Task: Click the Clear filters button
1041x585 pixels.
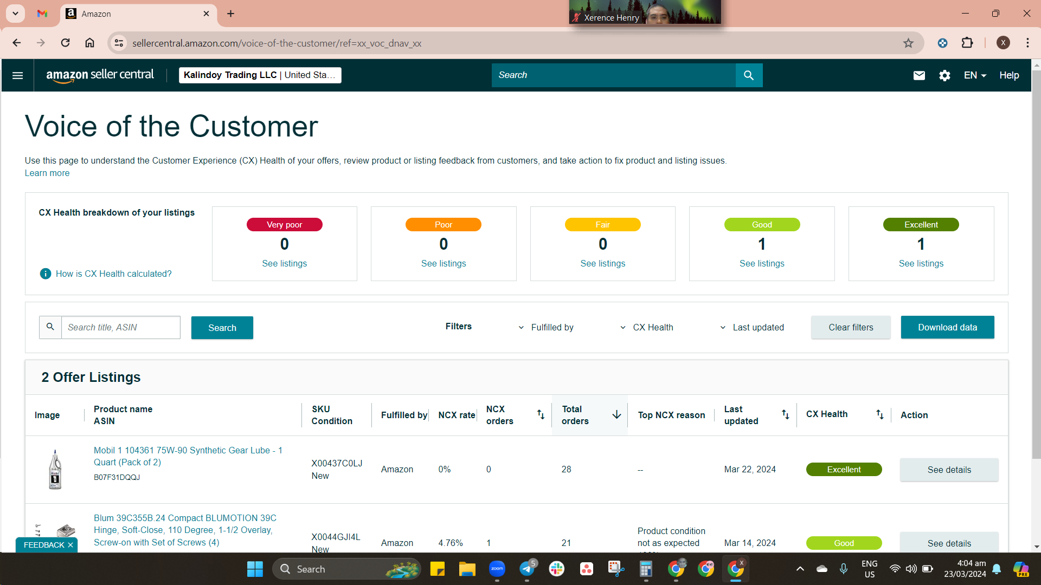Action: click(851, 327)
